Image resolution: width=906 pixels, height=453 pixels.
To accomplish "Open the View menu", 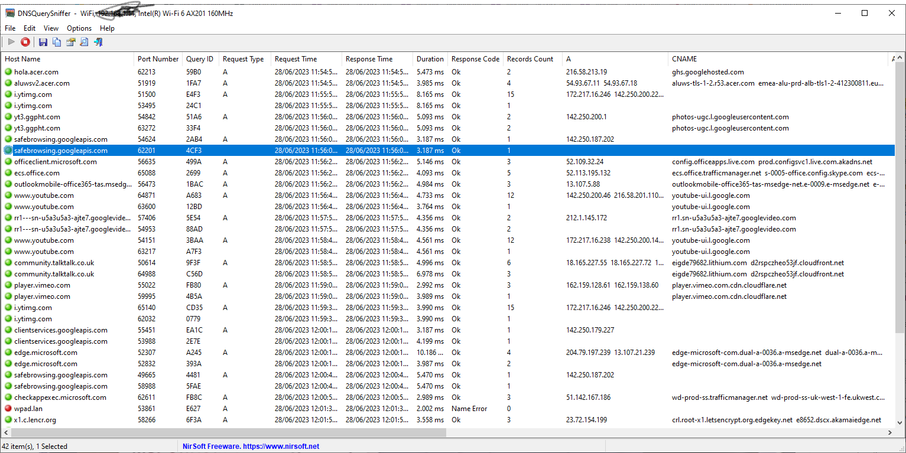I will [51, 28].
